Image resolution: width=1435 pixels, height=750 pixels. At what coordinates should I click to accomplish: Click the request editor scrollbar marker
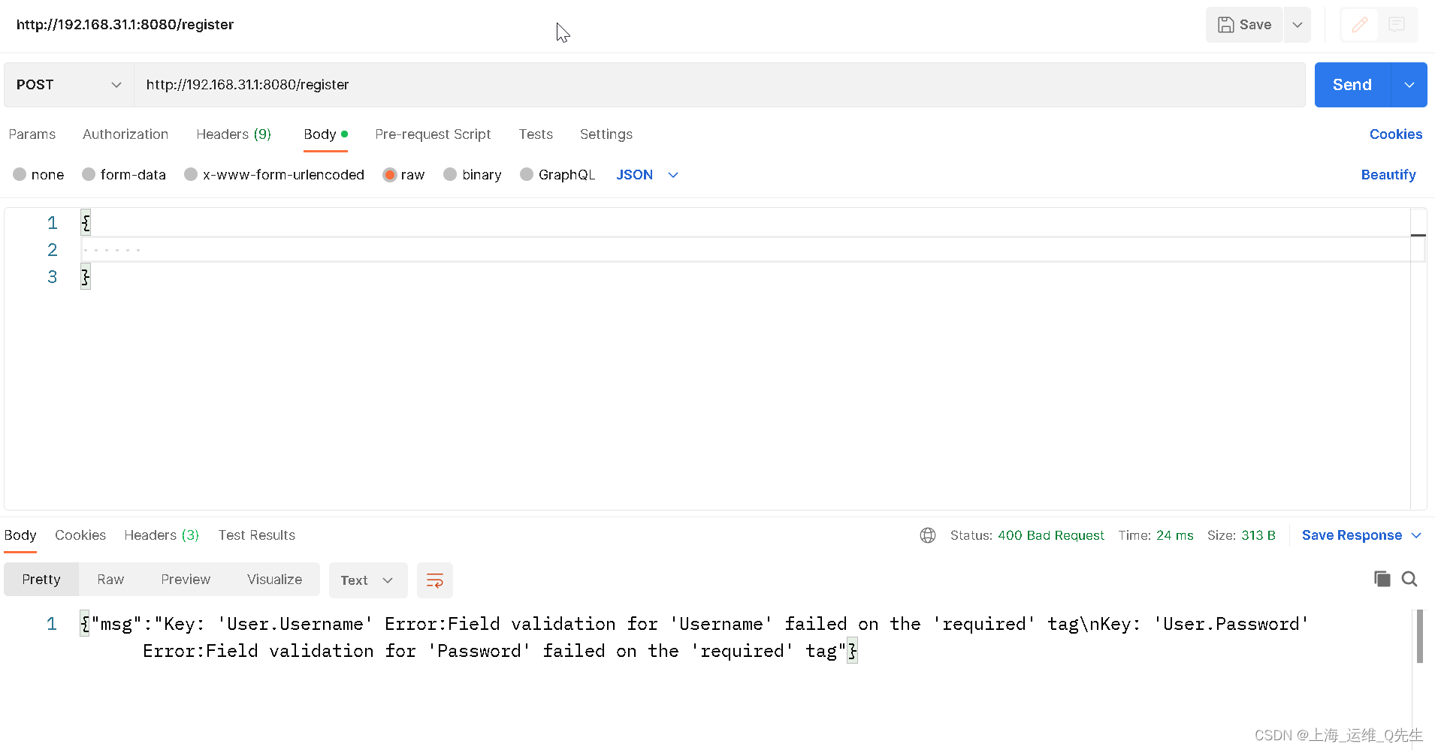1418,236
